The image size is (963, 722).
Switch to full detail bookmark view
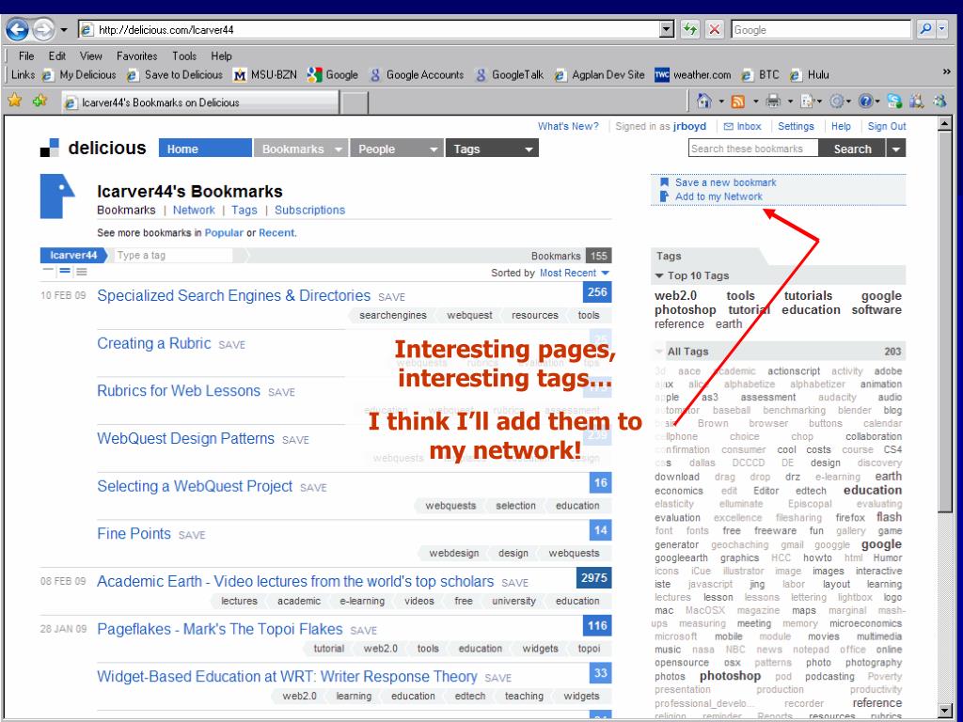pos(81,272)
